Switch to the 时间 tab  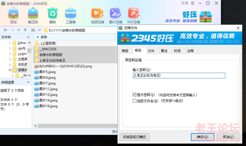point(177,51)
